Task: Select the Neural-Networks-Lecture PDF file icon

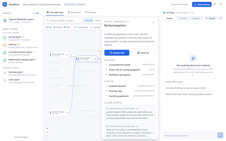Action: coord(5,20)
